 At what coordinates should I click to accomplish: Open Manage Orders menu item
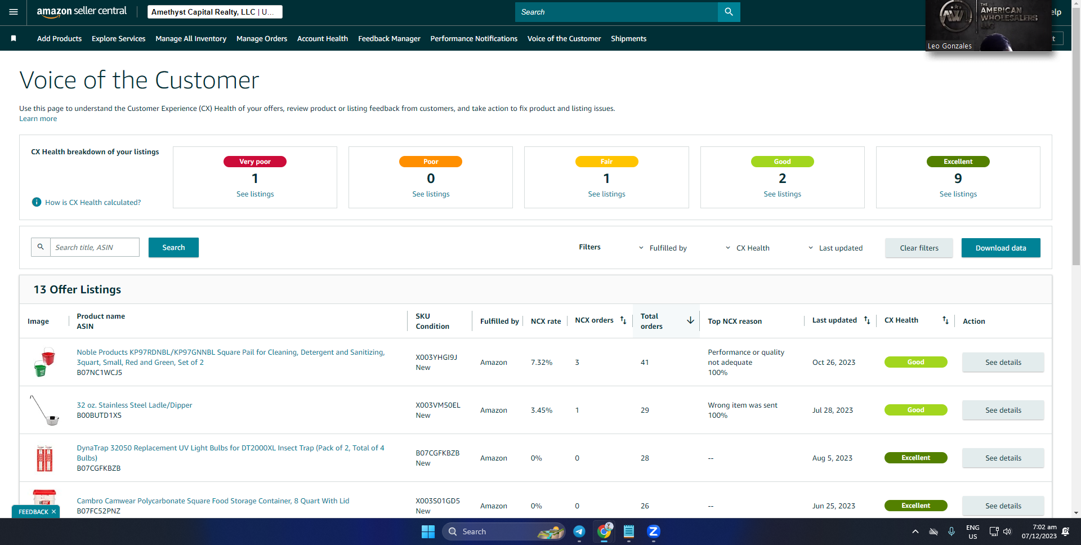click(262, 38)
